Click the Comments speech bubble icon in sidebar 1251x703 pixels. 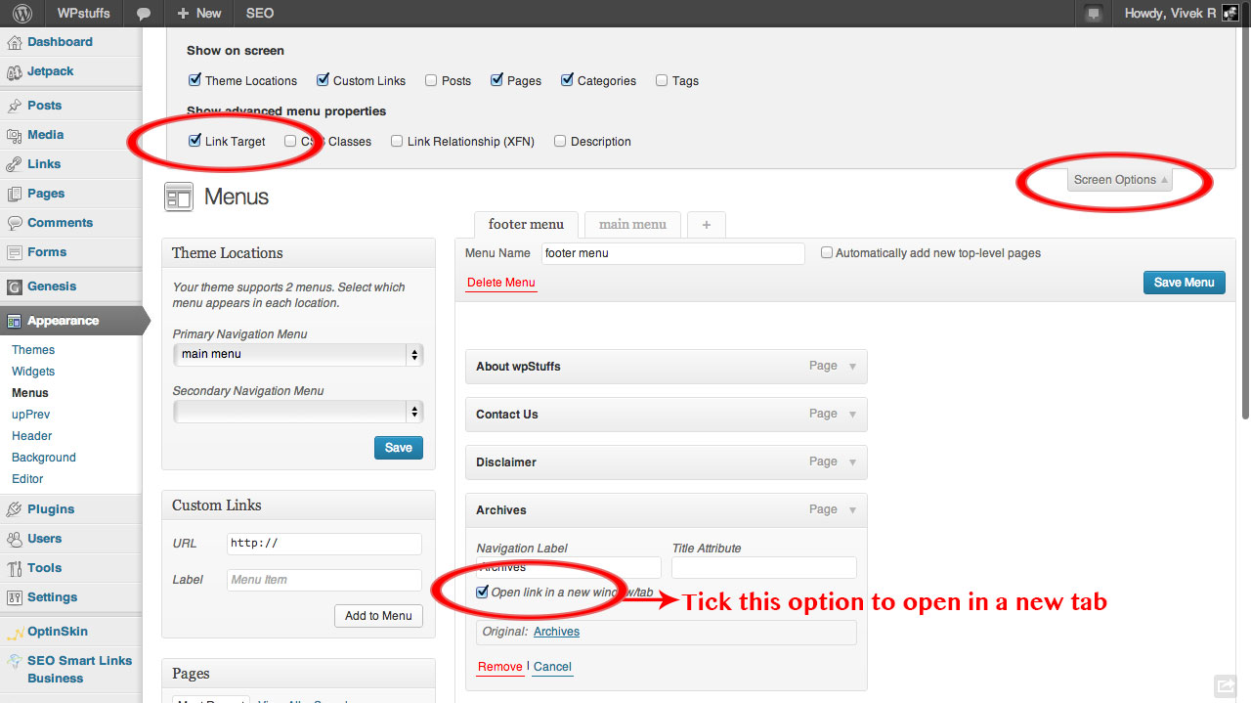14,223
